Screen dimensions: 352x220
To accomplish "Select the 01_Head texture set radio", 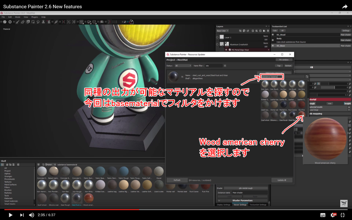I will (x=273, y=35).
